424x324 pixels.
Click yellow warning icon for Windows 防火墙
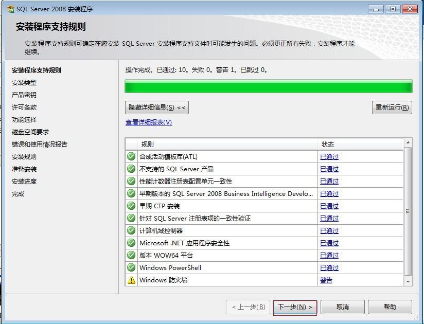click(x=131, y=280)
